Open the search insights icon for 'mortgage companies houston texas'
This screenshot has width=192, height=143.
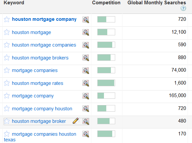pyautogui.click(x=86, y=134)
